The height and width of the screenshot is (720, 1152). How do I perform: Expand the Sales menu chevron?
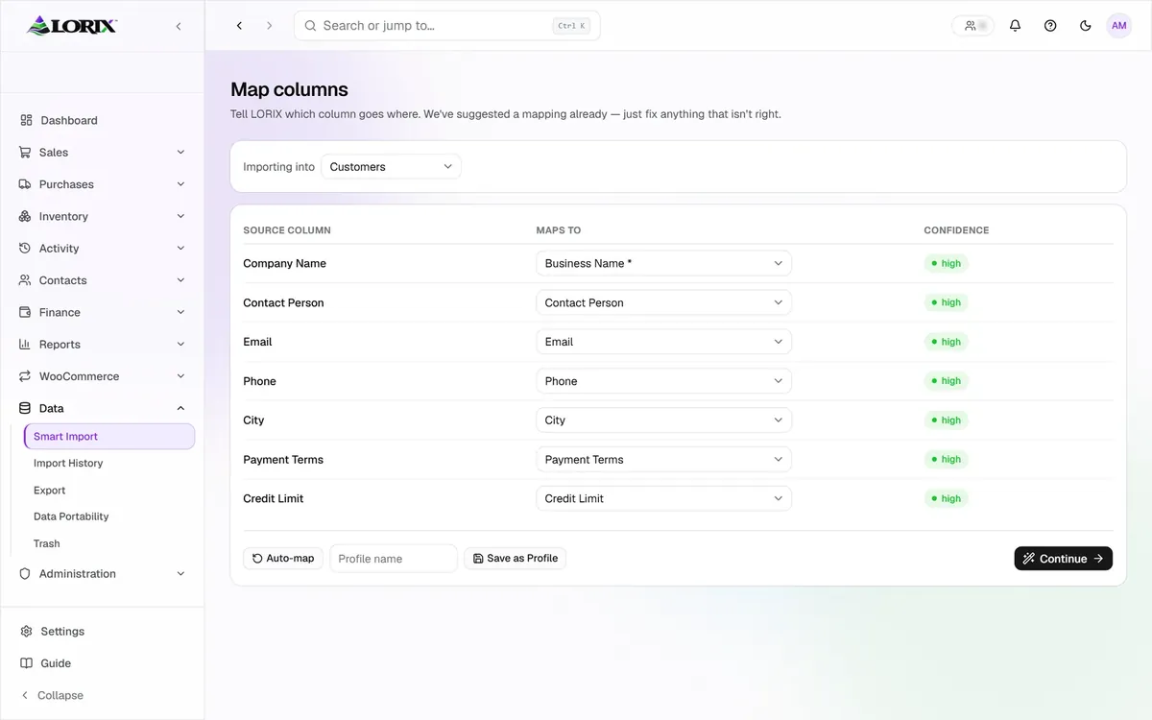pos(180,152)
